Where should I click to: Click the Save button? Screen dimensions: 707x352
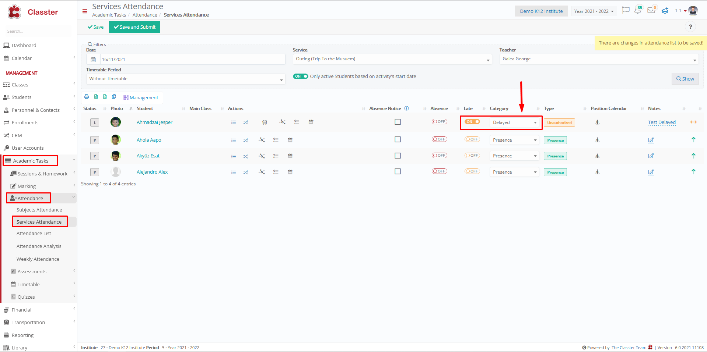[x=96, y=27]
